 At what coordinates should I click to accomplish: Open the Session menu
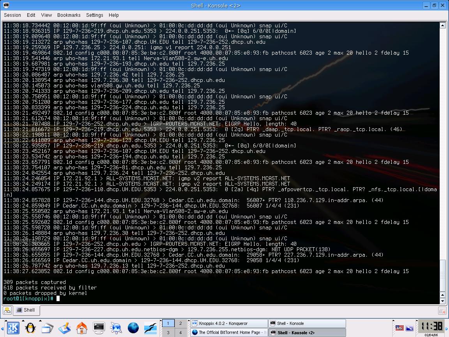(12, 15)
